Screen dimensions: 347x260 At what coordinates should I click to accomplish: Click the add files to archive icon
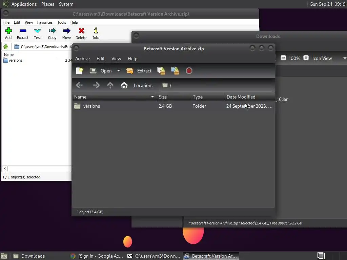161,71
